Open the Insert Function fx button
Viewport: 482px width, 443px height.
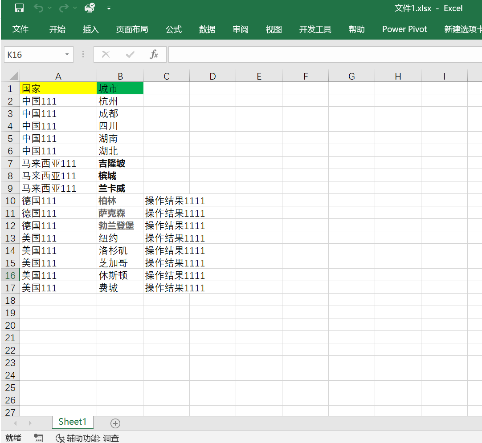tap(154, 55)
